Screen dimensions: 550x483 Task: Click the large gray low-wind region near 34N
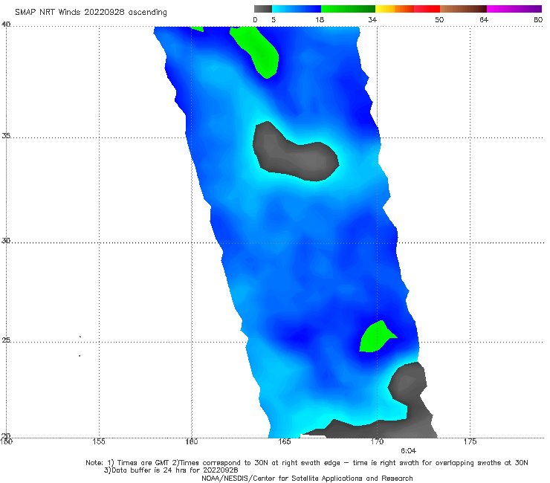tap(294, 155)
